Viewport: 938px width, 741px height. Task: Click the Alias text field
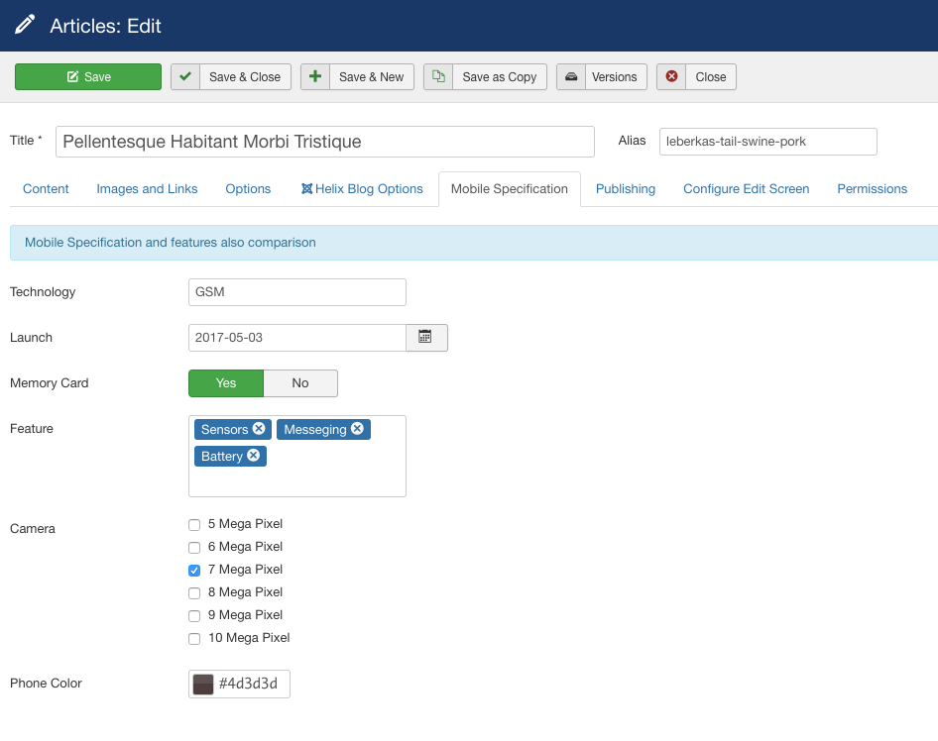click(x=766, y=141)
